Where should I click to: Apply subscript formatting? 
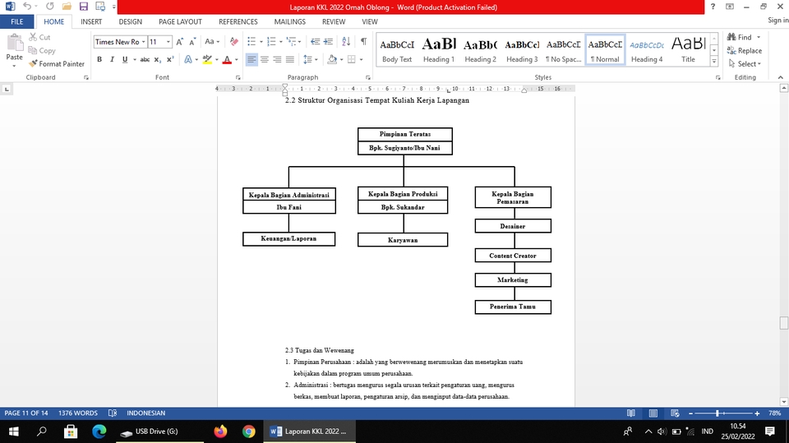[158, 59]
